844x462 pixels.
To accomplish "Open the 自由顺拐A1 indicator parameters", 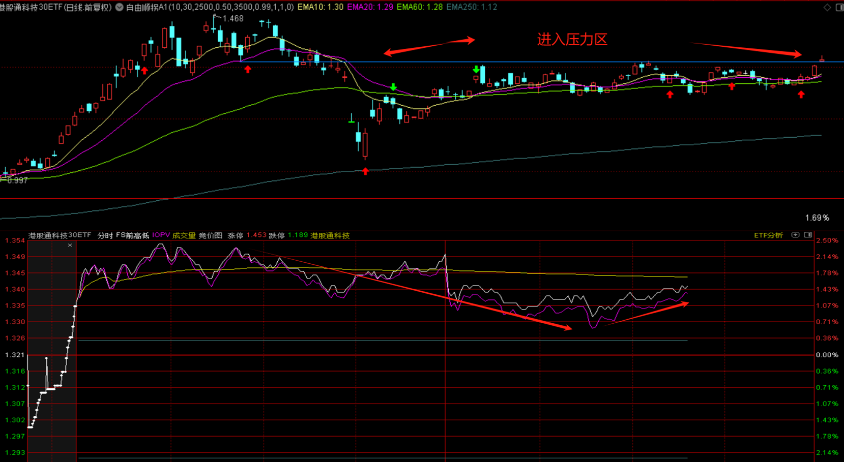I will (x=210, y=7).
